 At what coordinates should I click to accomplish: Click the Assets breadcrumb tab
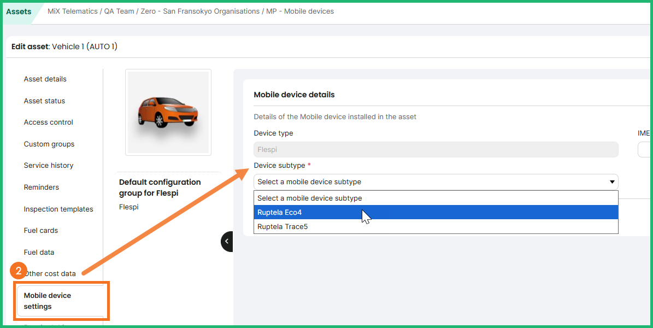(x=19, y=11)
